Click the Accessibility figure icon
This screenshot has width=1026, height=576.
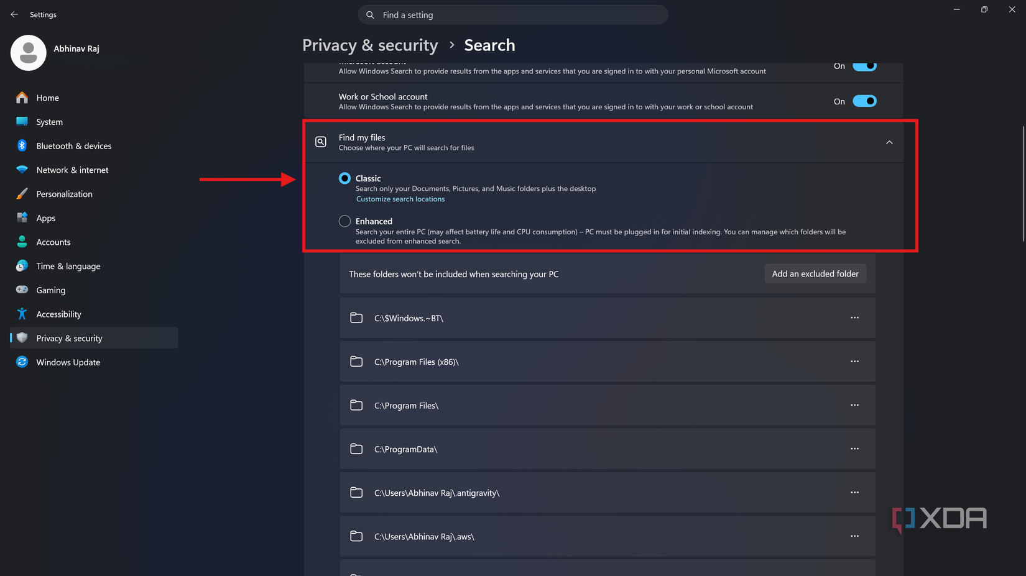22,314
